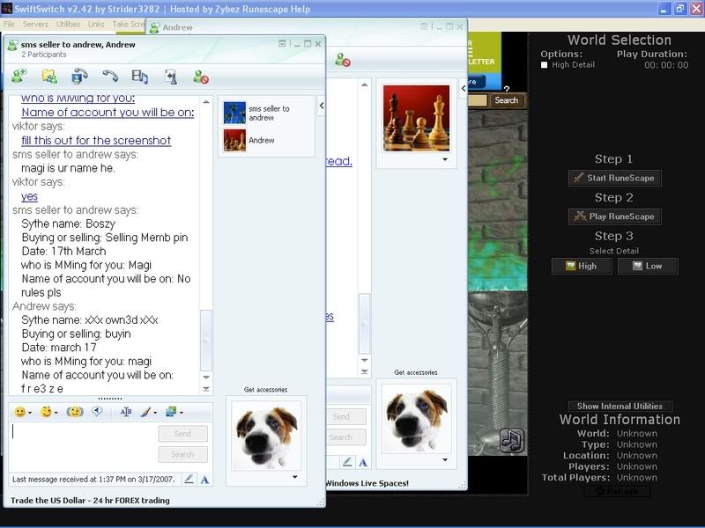Open the File menu in SwiftSwitch
The width and height of the screenshot is (705, 528).
(x=9, y=25)
